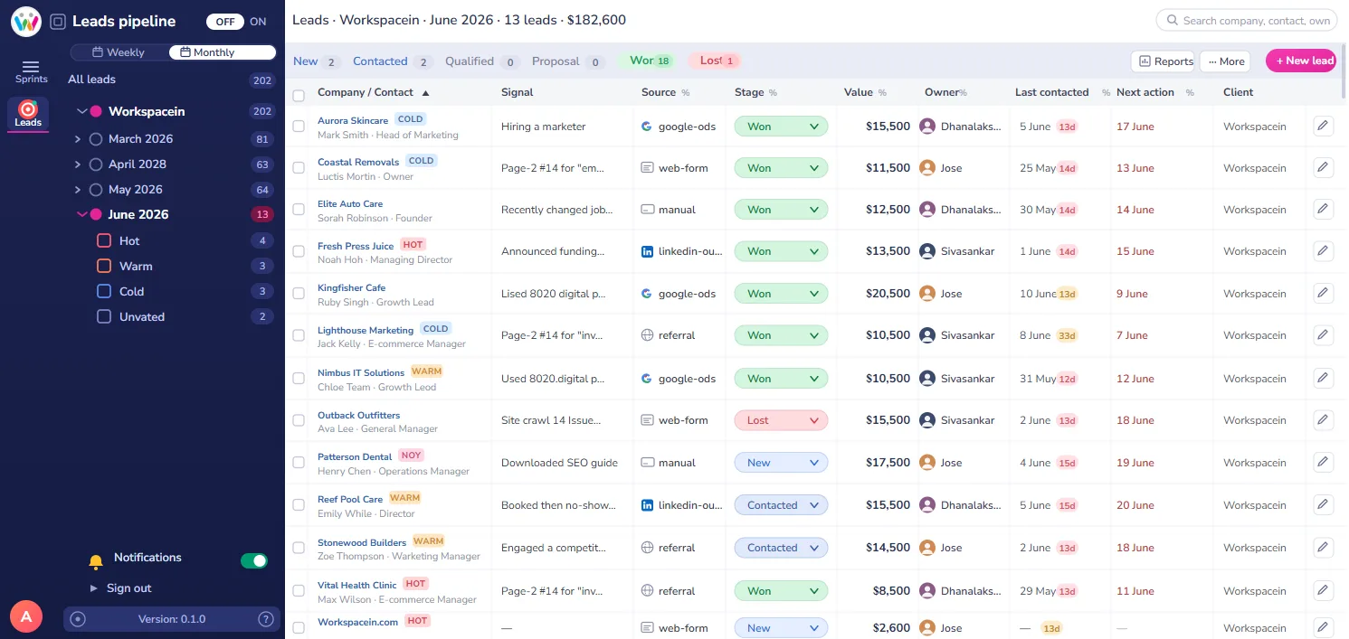This screenshot has height=639, width=1349.
Task: Switch to the Contacted stage tab
Action: pyautogui.click(x=393, y=61)
